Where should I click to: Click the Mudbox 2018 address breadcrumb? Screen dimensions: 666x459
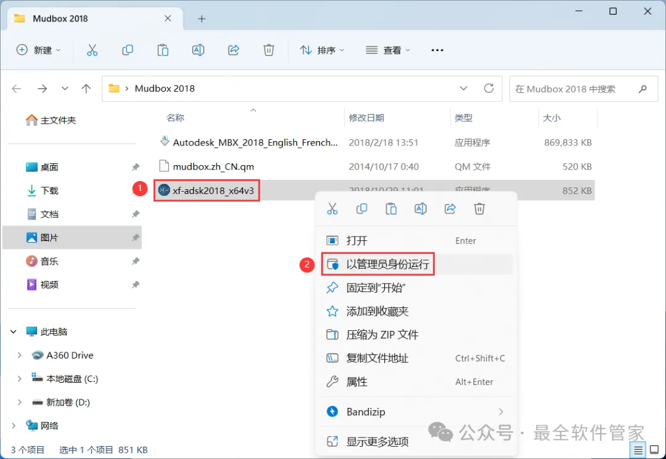[x=165, y=88]
